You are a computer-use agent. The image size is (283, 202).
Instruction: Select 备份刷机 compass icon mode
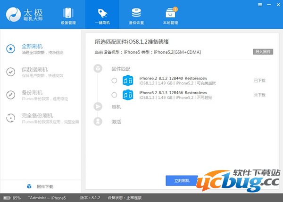tap(11, 95)
